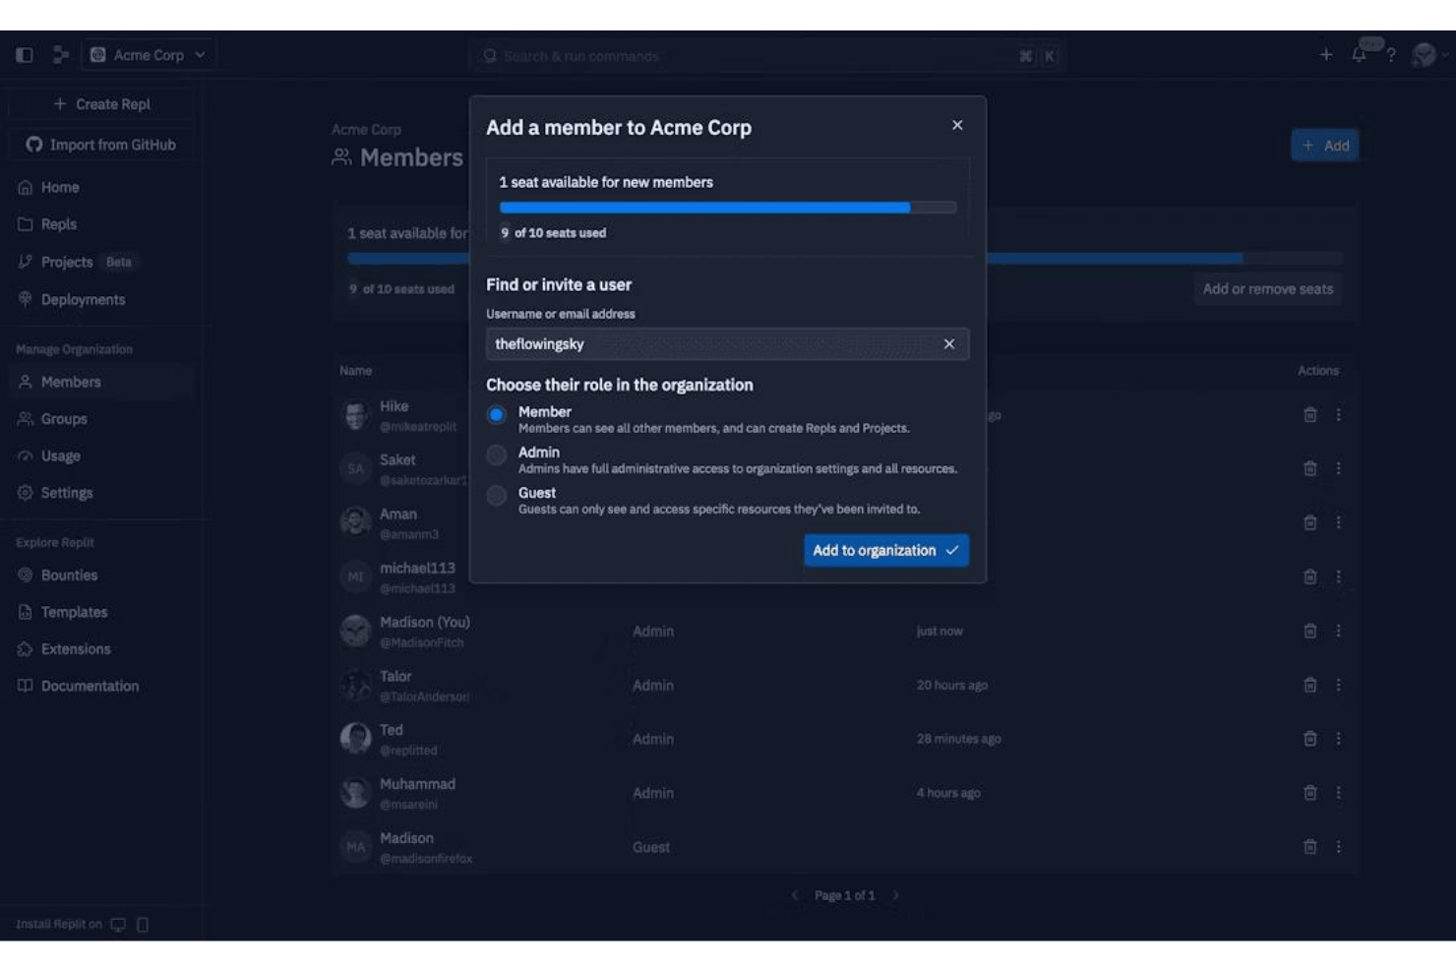The height and width of the screenshot is (971, 1456).
Task: Select the Guest role radio button
Action: (497, 496)
